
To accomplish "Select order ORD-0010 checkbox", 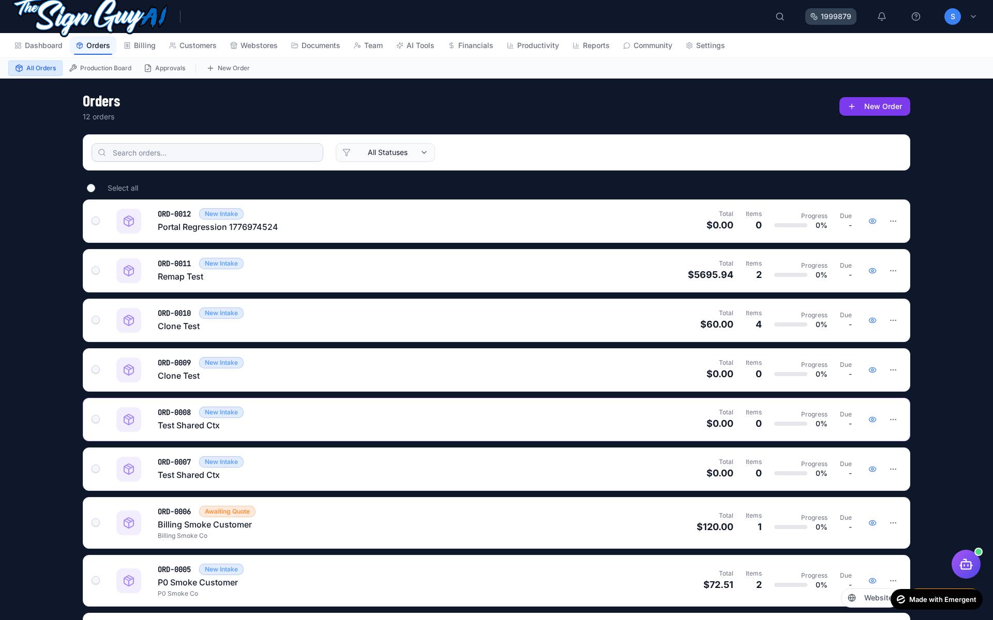I will point(96,320).
